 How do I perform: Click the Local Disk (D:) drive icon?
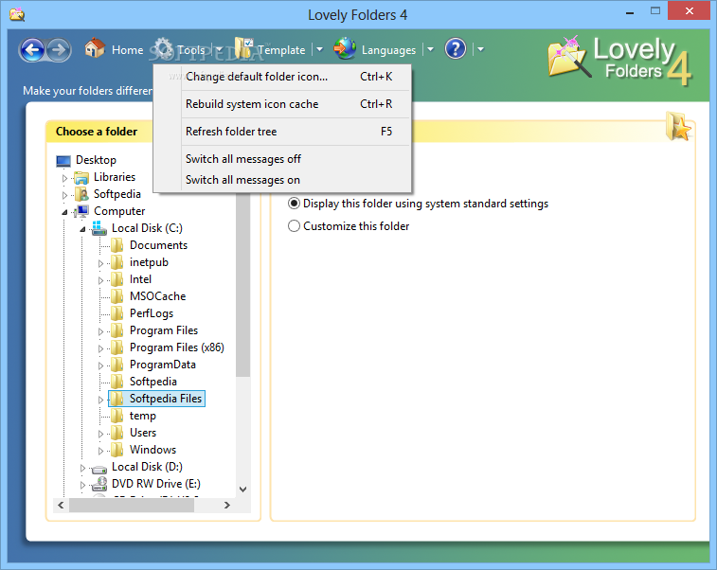pyautogui.click(x=99, y=468)
